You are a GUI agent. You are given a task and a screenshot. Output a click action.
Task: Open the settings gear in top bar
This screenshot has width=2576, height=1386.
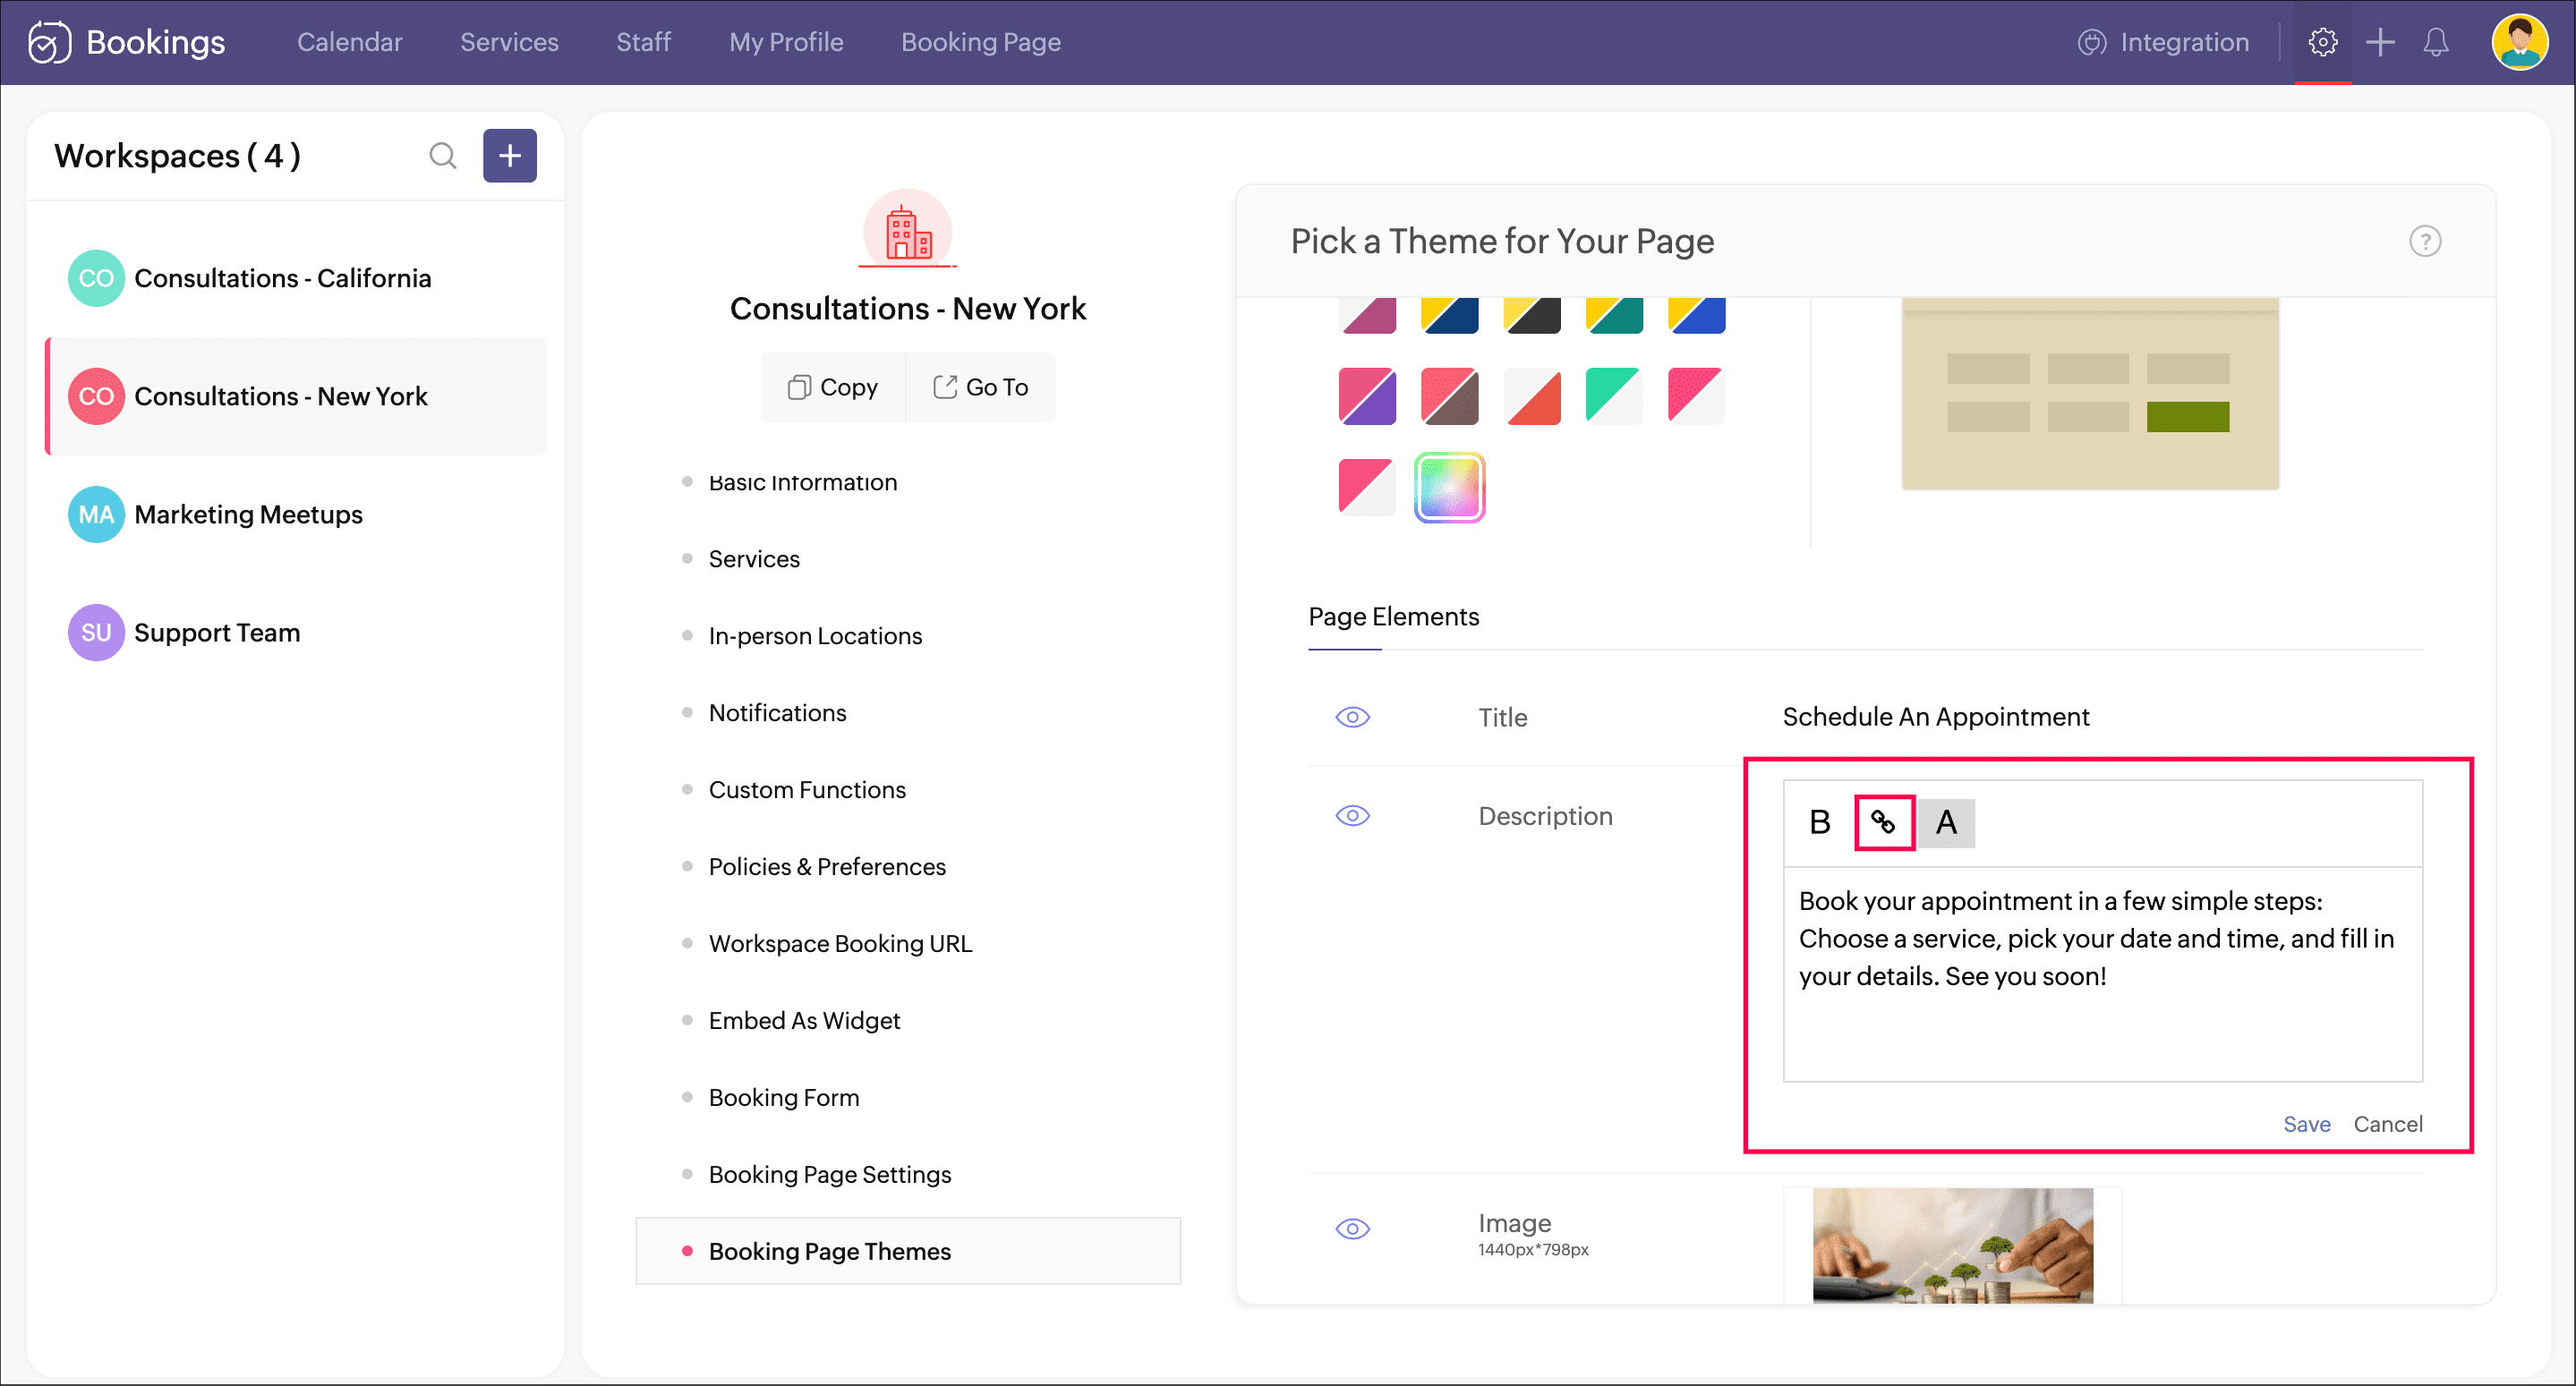[x=2322, y=42]
